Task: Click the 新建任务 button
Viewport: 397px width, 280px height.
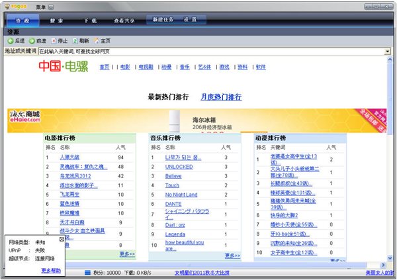Action: [162, 20]
